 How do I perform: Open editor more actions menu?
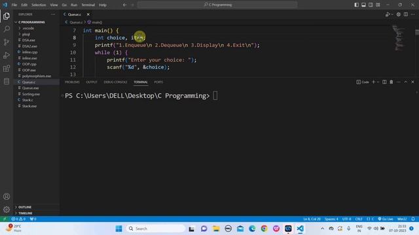413,14
